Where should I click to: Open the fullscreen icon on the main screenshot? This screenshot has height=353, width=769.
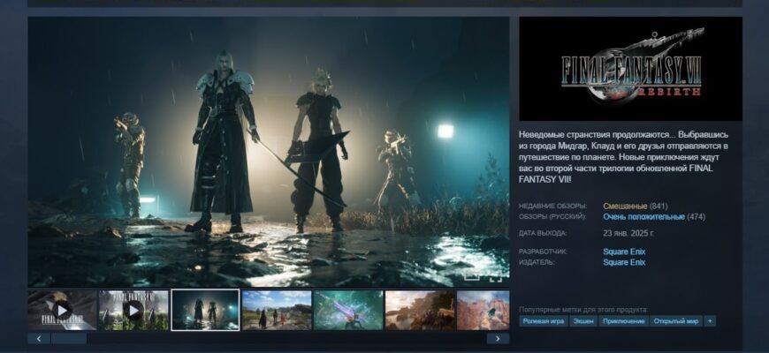point(496,276)
